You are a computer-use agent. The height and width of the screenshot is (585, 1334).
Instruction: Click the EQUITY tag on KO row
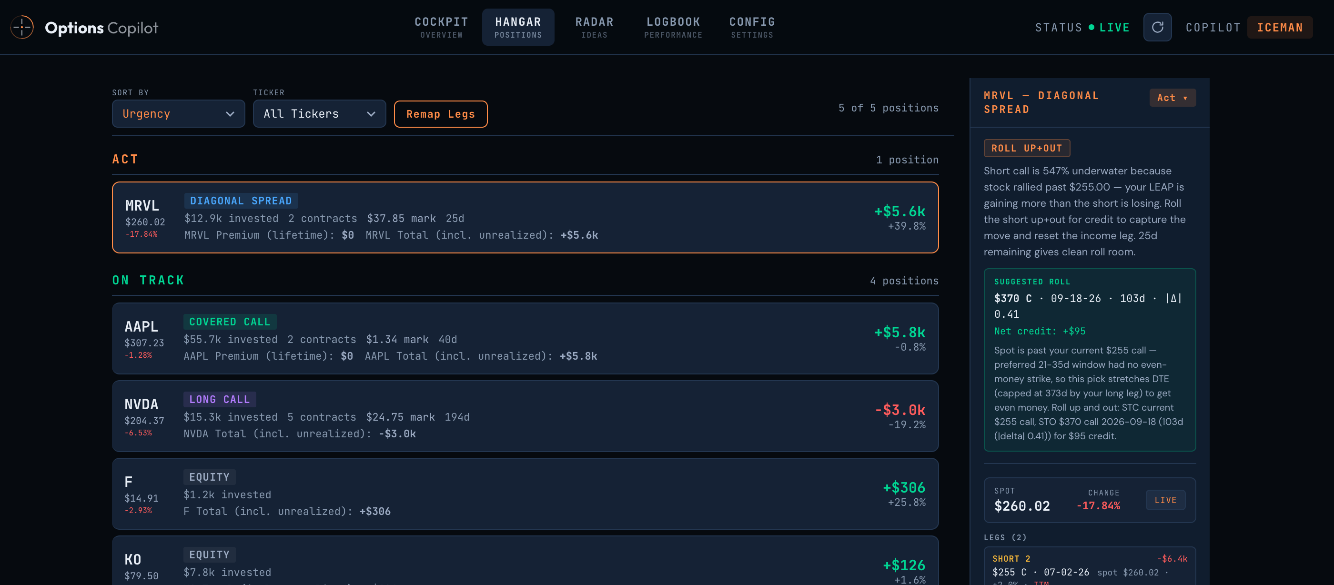tap(209, 555)
